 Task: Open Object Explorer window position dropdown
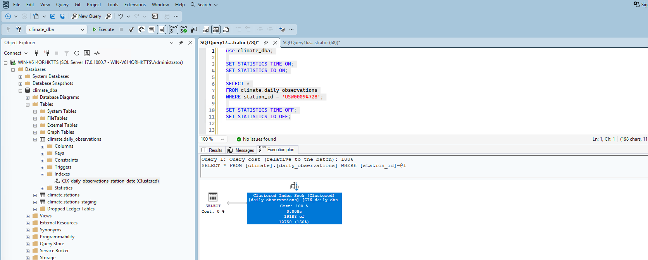(172, 43)
